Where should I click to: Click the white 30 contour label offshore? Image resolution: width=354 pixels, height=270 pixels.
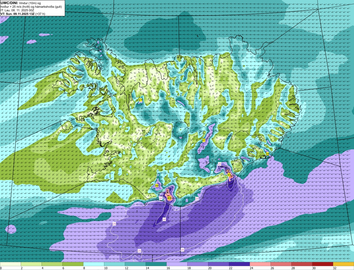164,219
